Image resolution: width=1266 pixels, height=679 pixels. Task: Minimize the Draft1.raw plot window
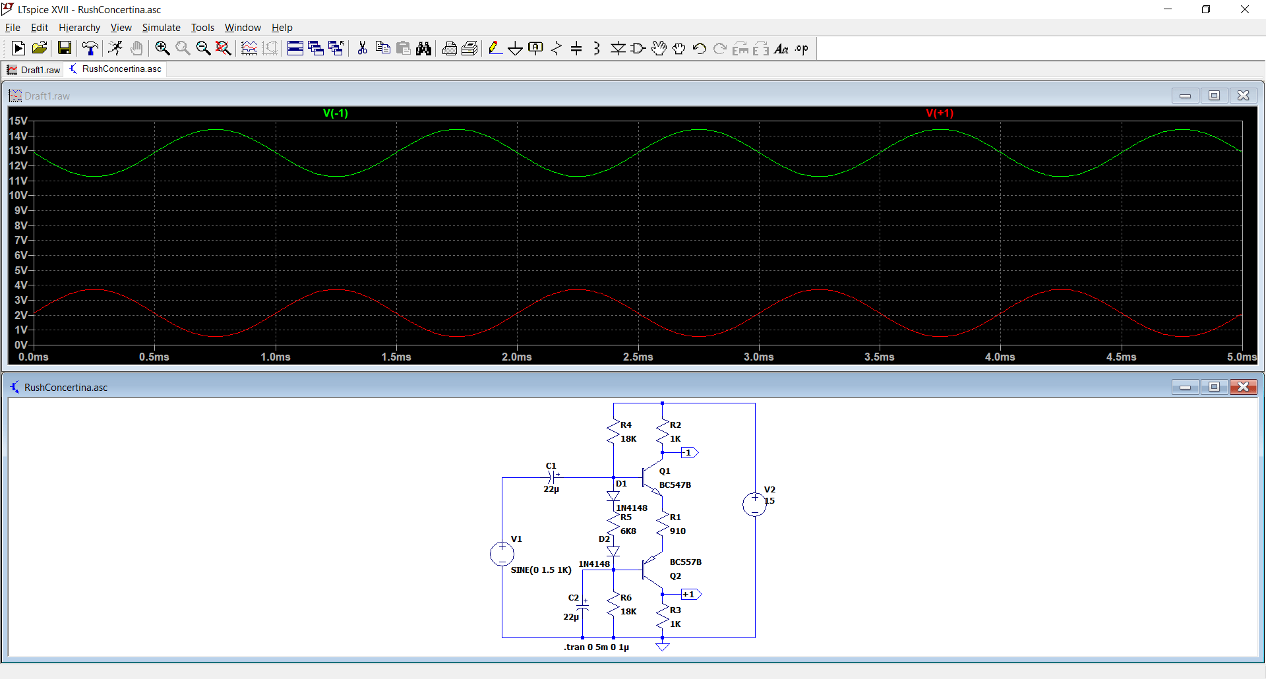point(1185,96)
